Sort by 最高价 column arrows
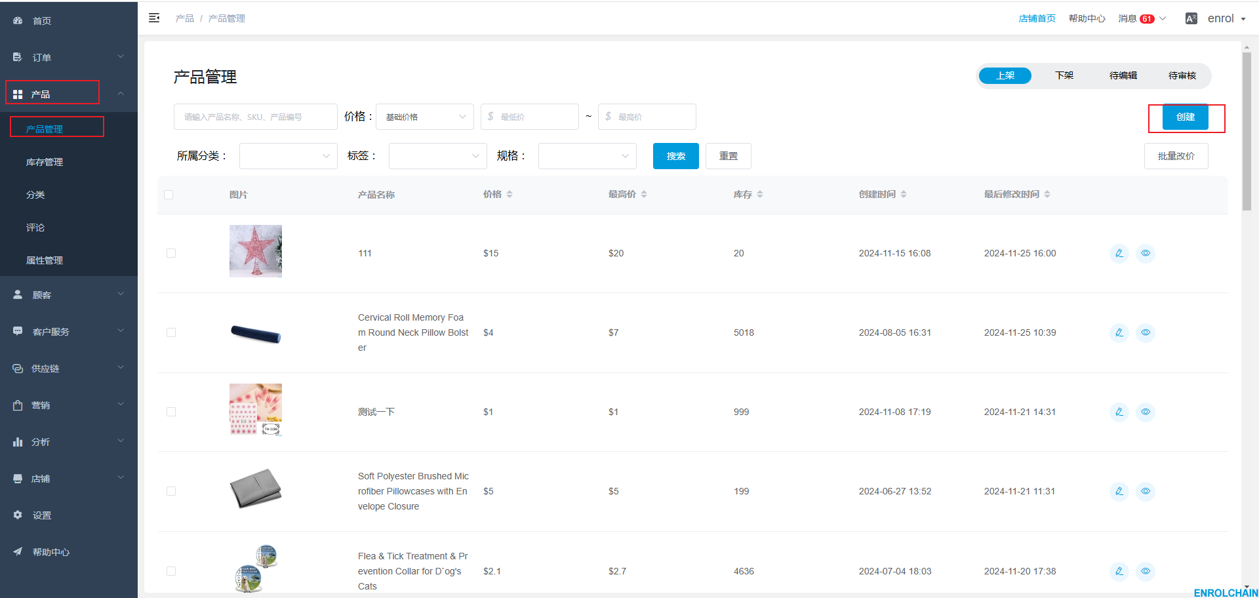 [644, 194]
